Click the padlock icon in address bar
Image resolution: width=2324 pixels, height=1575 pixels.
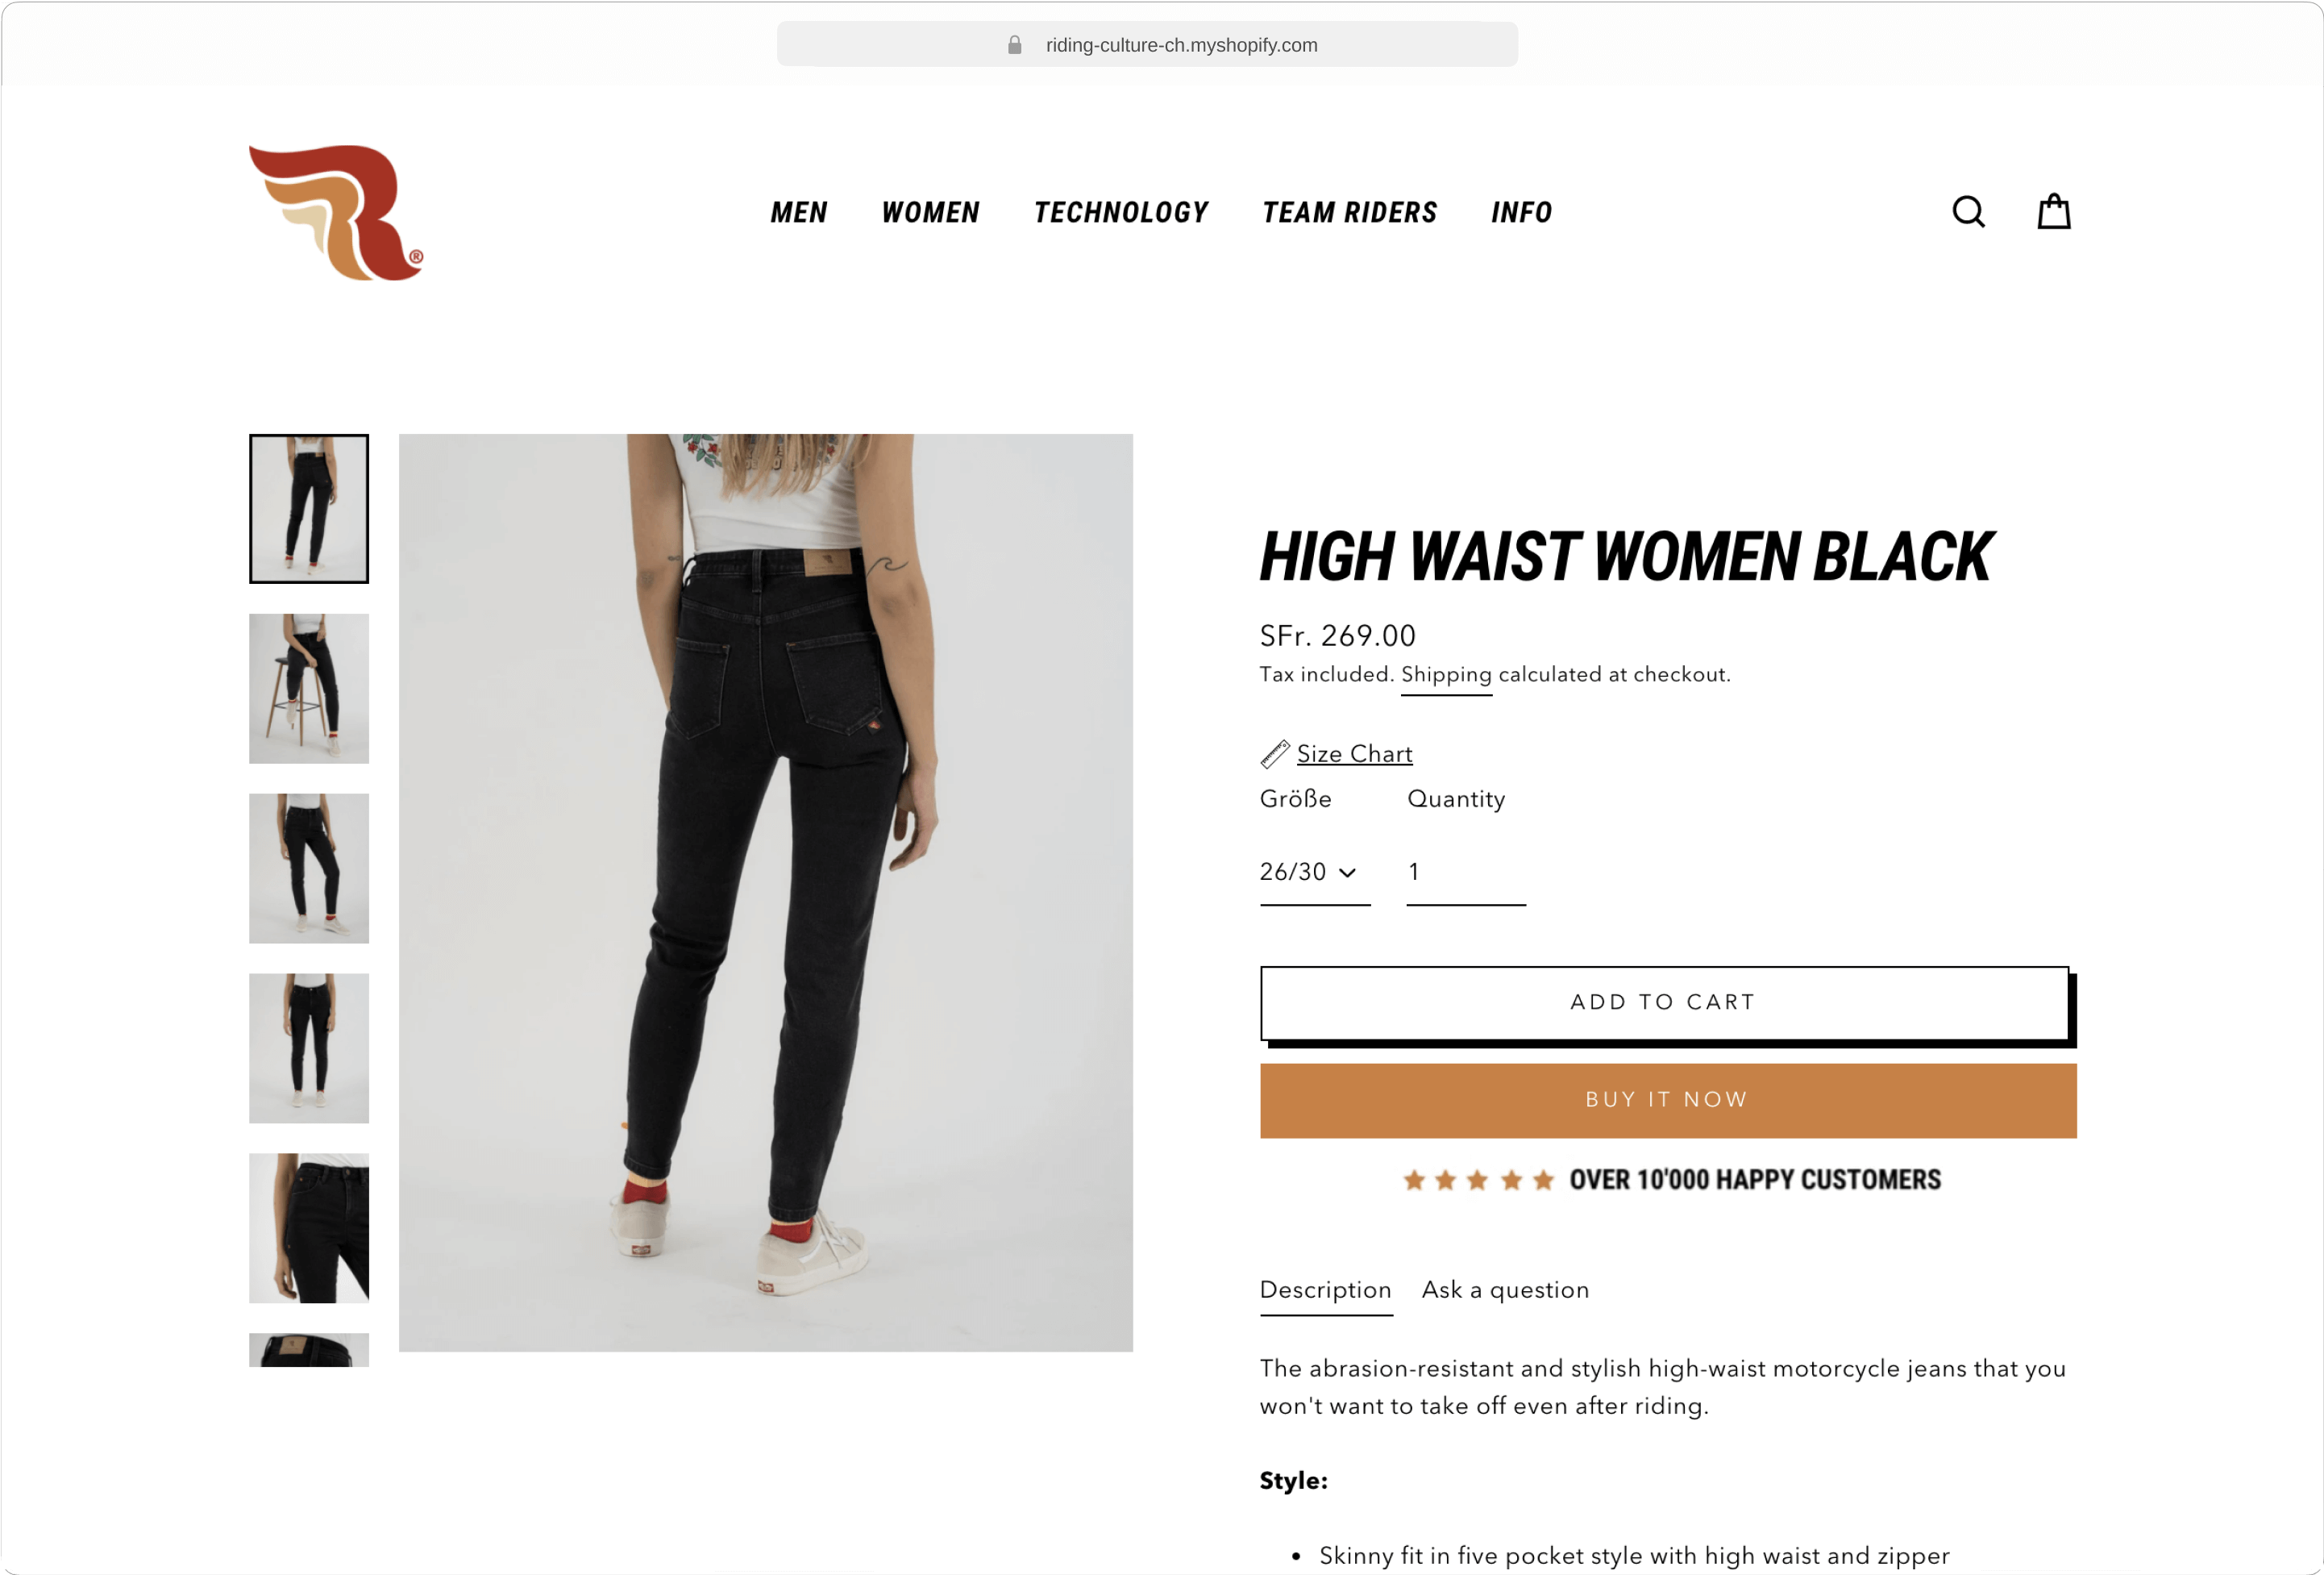pos(1014,45)
